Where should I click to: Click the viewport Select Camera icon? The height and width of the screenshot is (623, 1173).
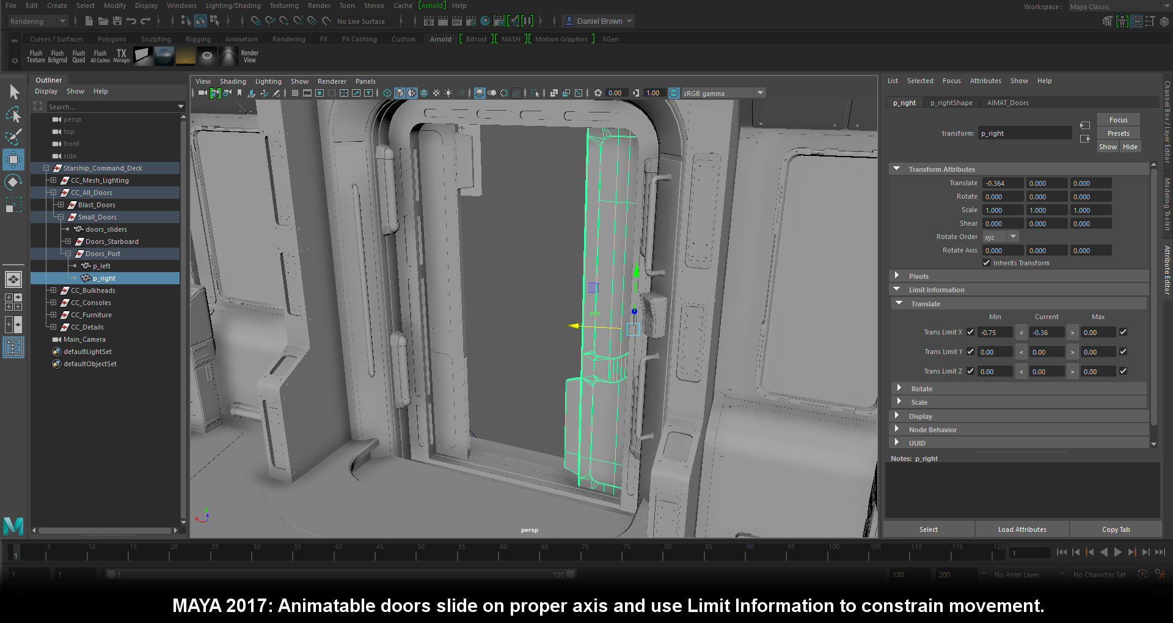click(x=202, y=93)
